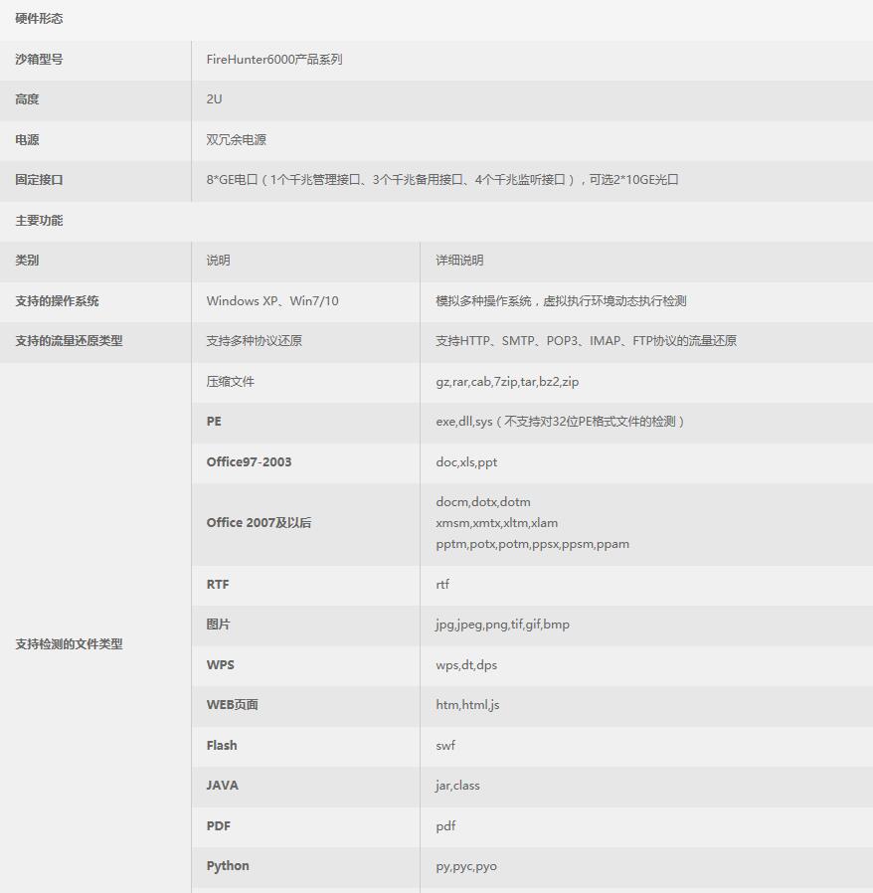
Task: Select the 'WEB页面' cell
Action: 233,704
